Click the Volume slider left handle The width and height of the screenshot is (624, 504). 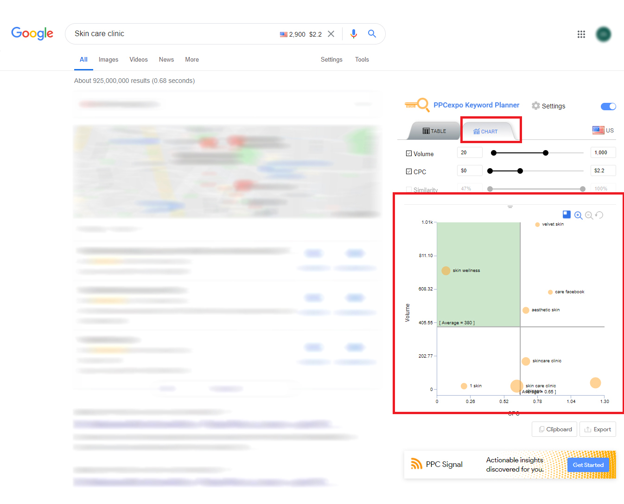(x=494, y=153)
